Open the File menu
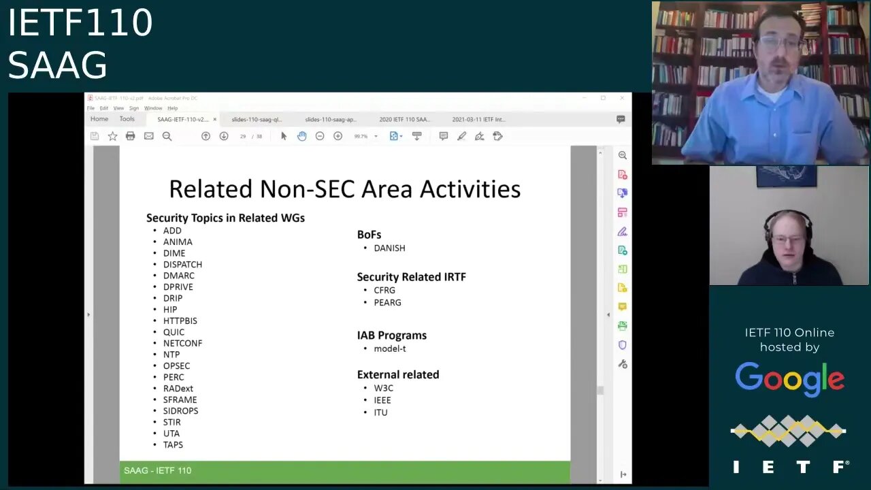Screen dimensions: 871x490 click(x=91, y=108)
